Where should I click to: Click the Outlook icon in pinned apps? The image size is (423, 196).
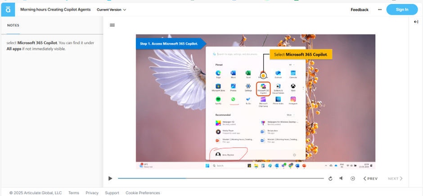click(278, 74)
